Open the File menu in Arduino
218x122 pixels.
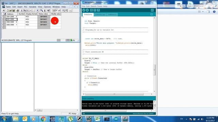tap(83, 6)
